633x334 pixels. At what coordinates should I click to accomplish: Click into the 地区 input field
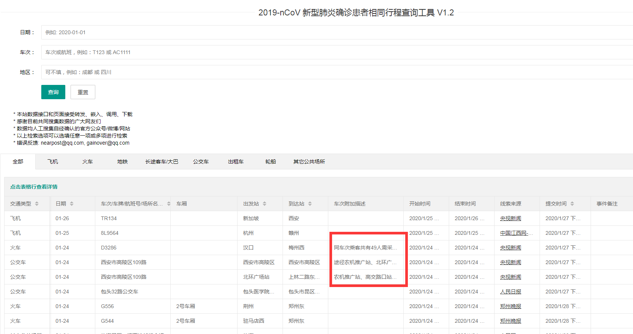[x=336, y=72]
